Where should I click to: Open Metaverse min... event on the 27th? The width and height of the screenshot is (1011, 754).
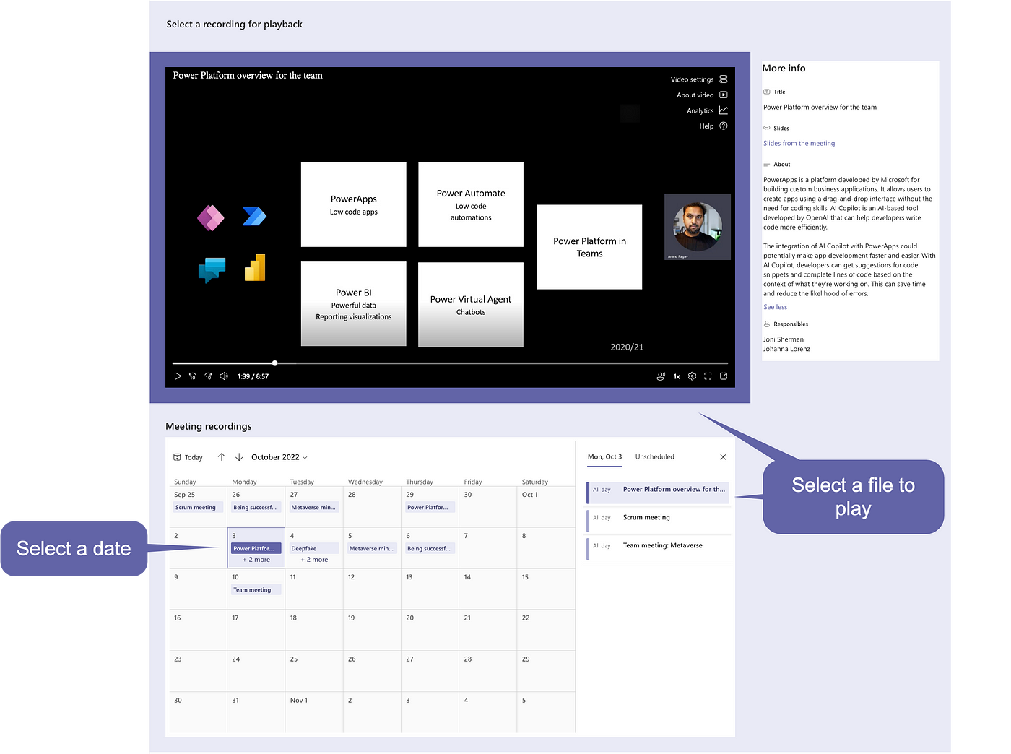(x=314, y=508)
